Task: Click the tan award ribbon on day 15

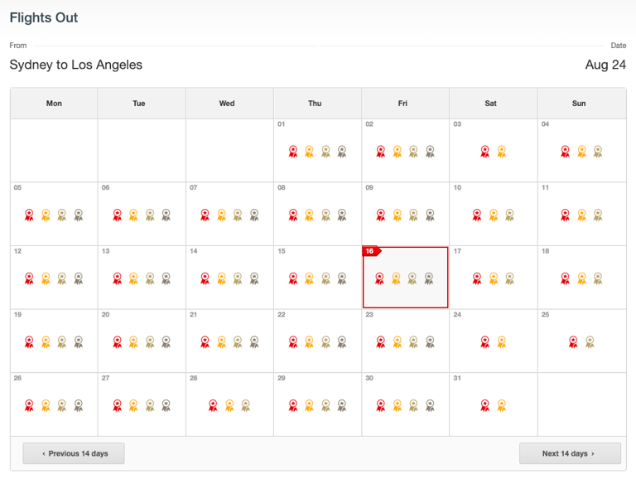Action: tap(325, 278)
